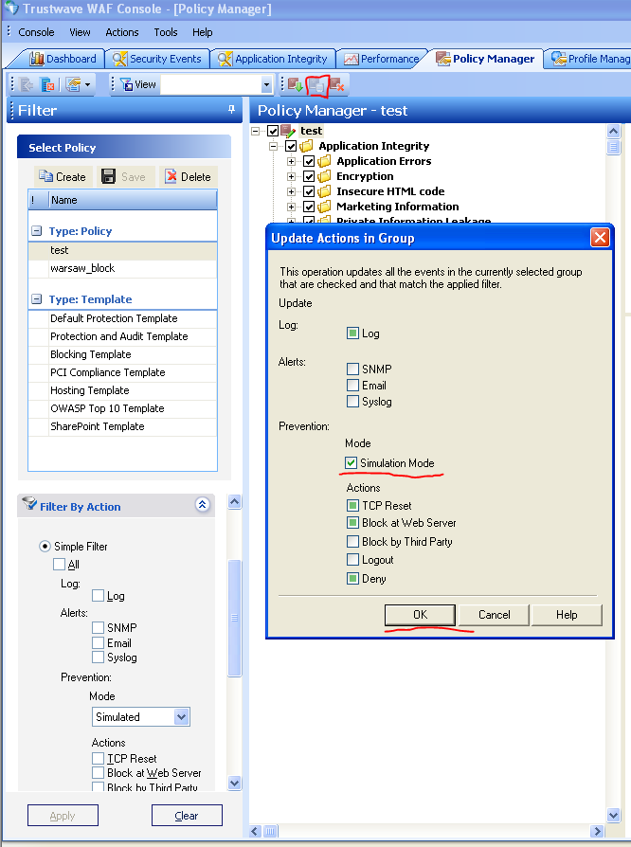631x847 pixels.
Task: Select the warsaw_block policy
Action: [82, 268]
